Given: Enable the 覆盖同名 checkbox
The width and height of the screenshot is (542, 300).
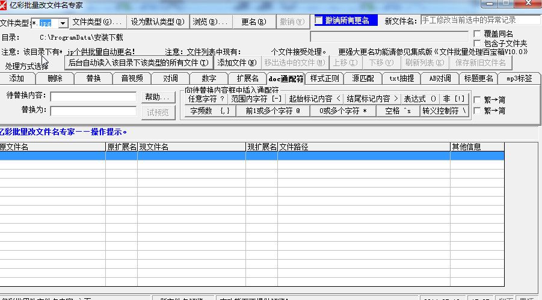Looking at the screenshot, I should pos(477,34).
